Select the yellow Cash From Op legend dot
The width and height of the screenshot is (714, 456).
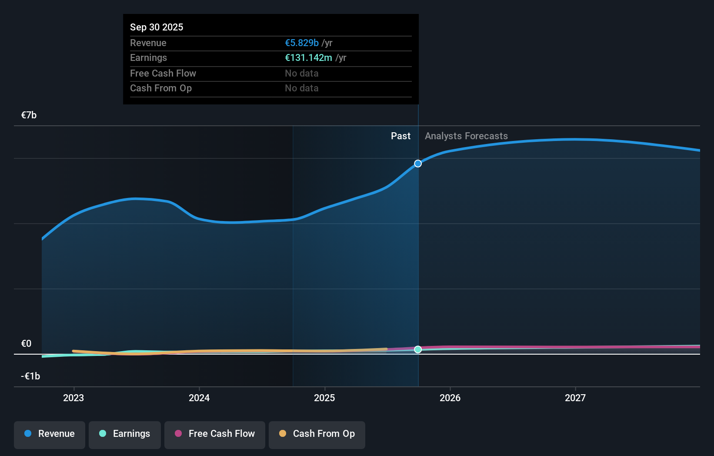tap(283, 433)
